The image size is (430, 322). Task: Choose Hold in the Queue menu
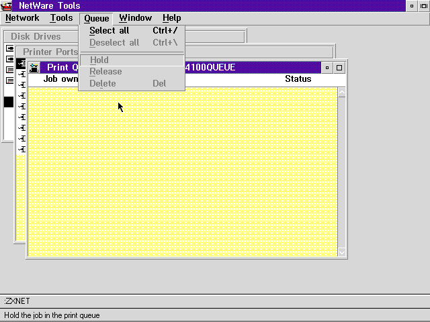(x=132, y=60)
